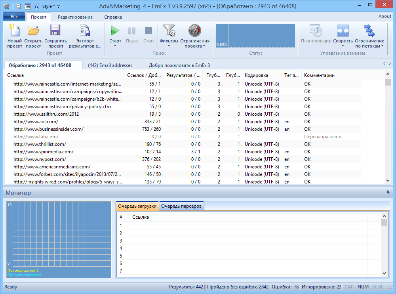This screenshot has height=294, width=396.
Task: Click the results list scroll down arrow
Action: [x=388, y=181]
